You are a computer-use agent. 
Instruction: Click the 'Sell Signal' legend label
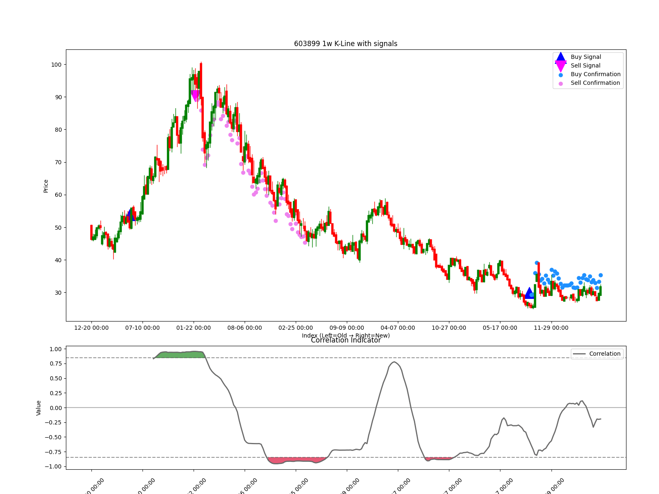click(x=585, y=65)
